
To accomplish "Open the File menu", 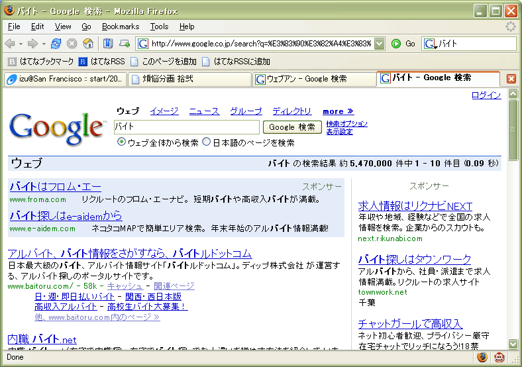I will click(14, 26).
